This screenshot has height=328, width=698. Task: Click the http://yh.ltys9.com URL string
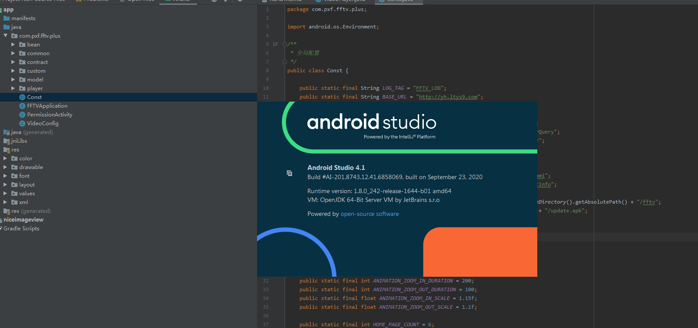click(x=448, y=97)
